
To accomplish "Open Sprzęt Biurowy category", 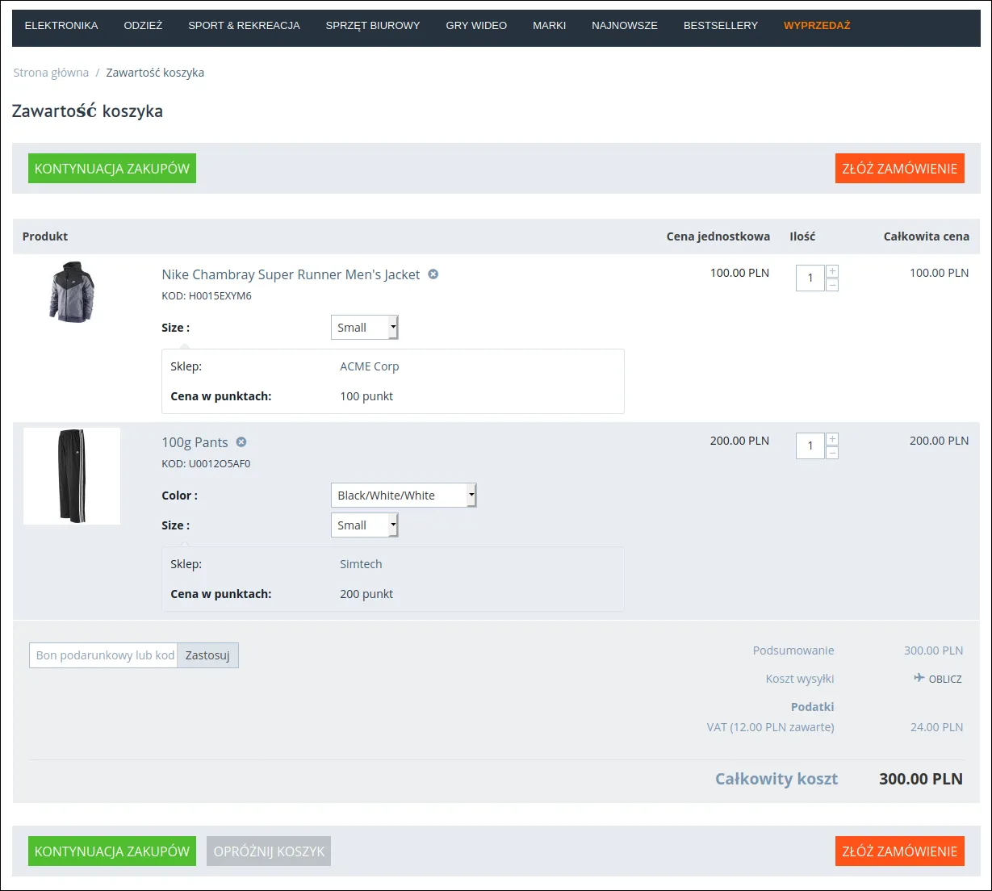I will (373, 26).
